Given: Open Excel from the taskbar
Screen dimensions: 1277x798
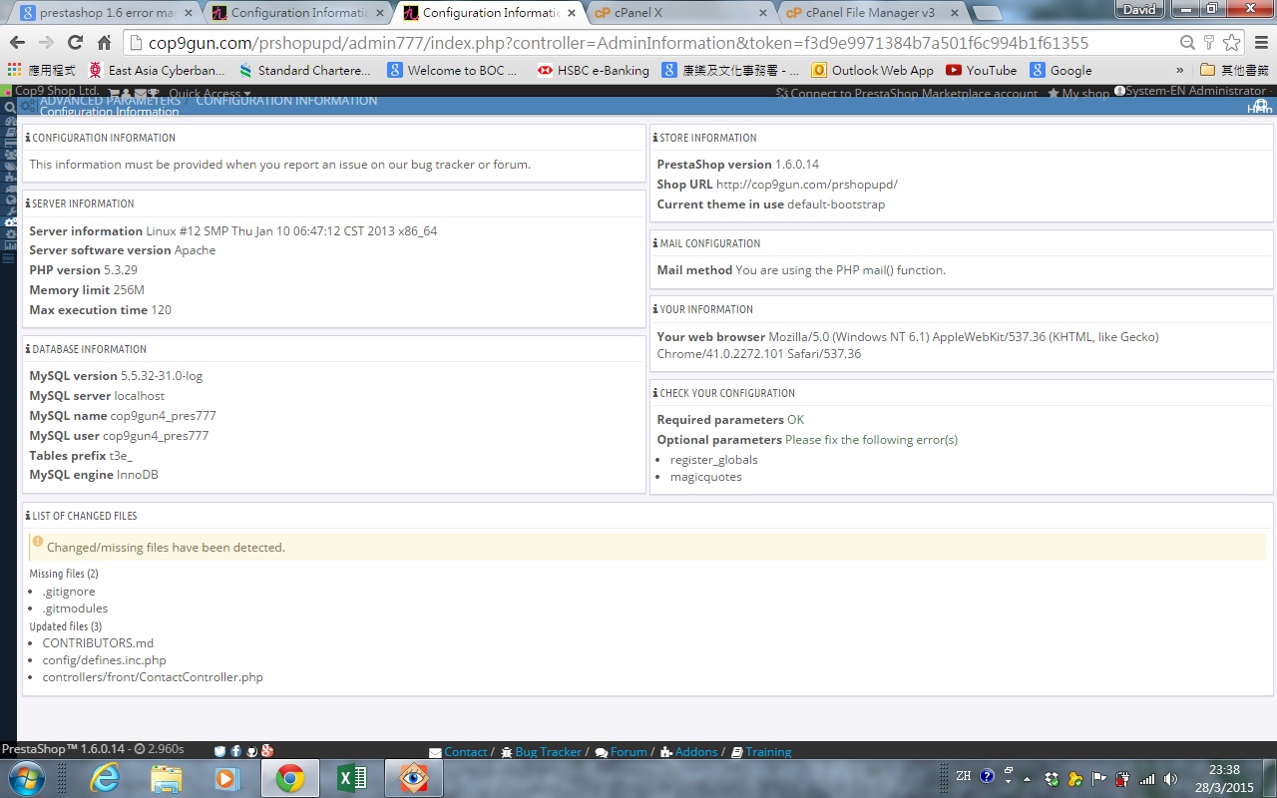Looking at the screenshot, I should [x=351, y=778].
